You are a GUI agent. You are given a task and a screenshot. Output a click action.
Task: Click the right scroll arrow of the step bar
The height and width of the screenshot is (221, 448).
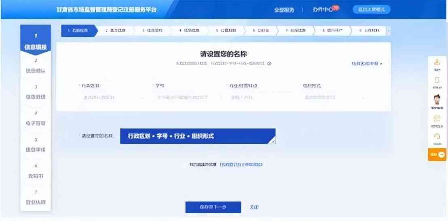point(389,31)
